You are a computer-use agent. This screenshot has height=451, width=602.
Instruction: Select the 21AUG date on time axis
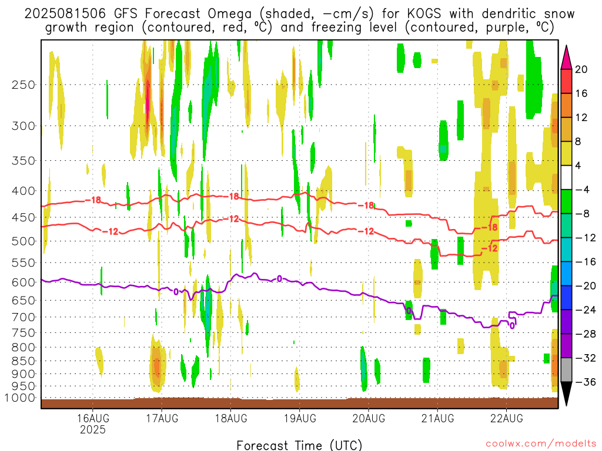tap(437, 418)
